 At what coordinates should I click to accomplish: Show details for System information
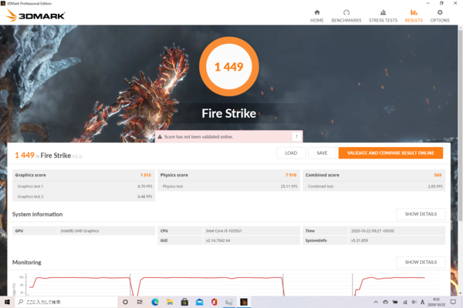tap(421, 214)
